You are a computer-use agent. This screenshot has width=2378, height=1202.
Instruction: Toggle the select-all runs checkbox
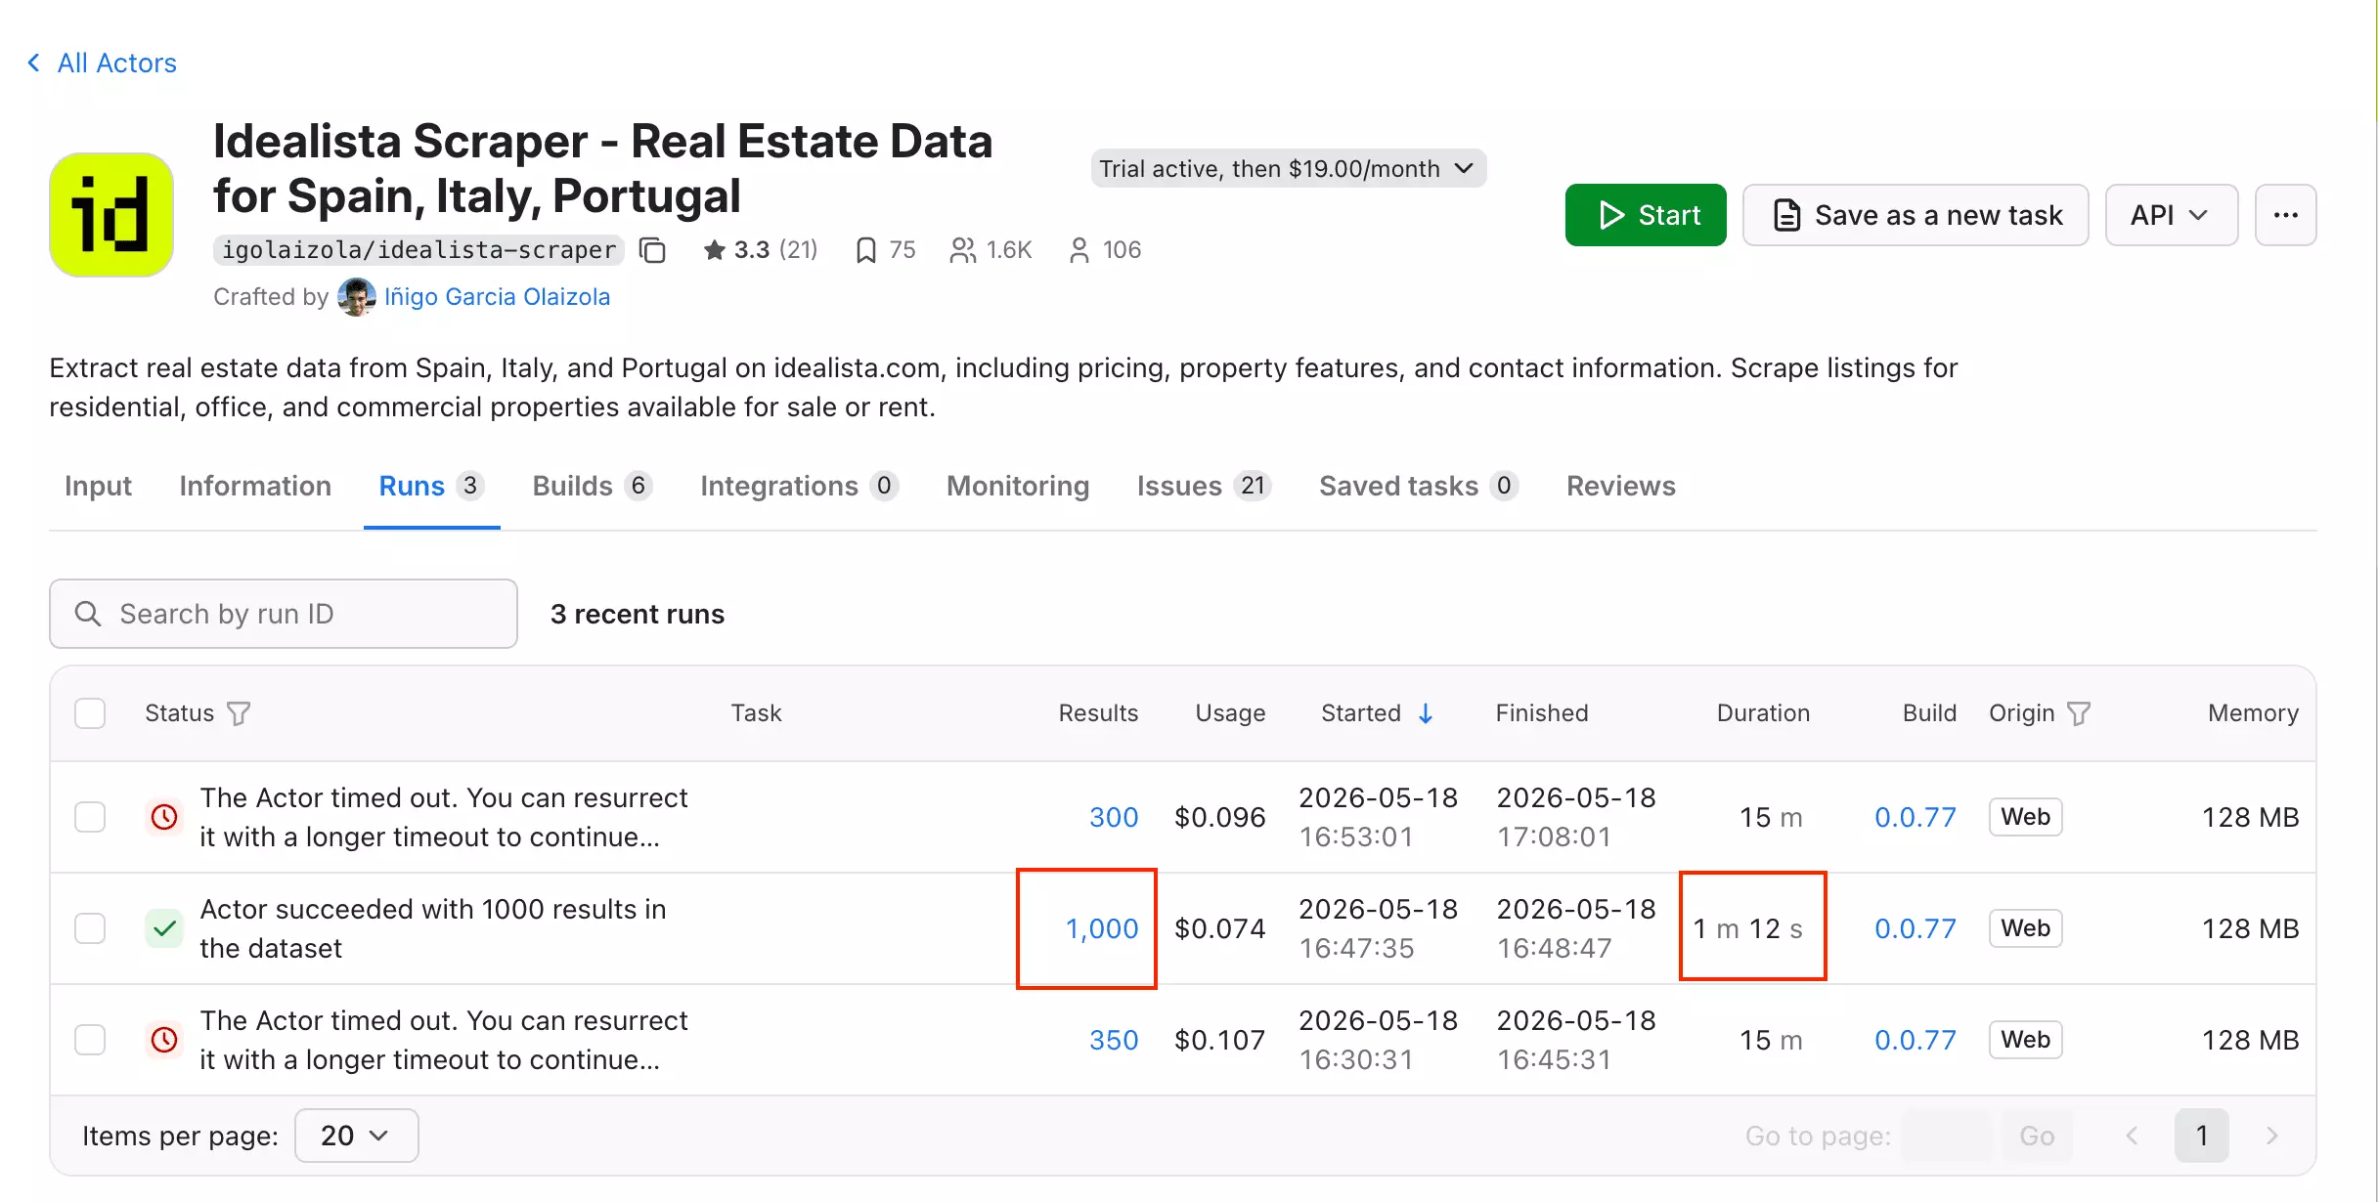tap(90, 713)
